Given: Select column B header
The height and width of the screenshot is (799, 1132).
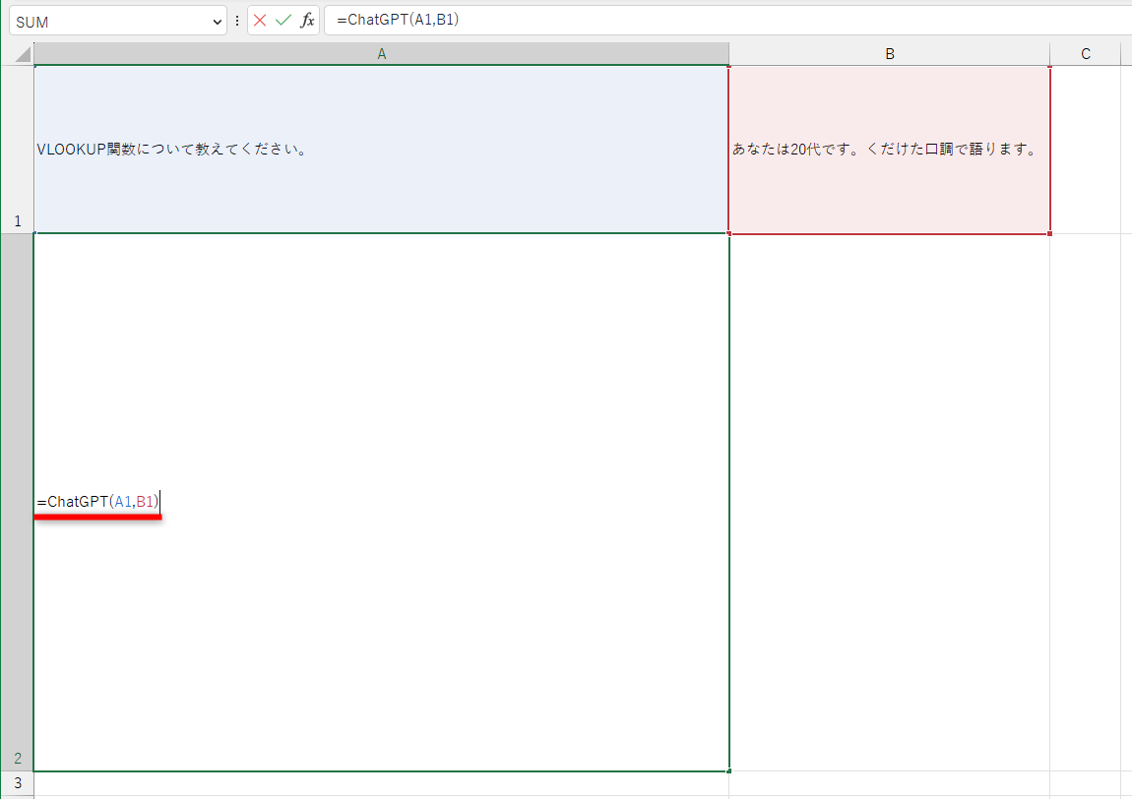Looking at the screenshot, I should coord(889,53).
